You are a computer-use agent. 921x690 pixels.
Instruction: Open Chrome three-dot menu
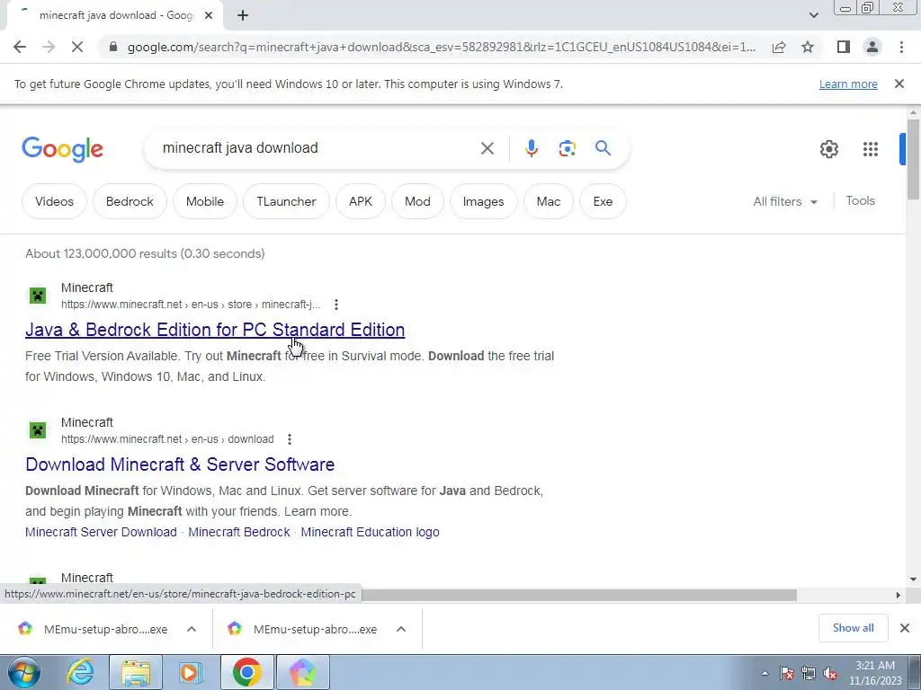point(901,47)
